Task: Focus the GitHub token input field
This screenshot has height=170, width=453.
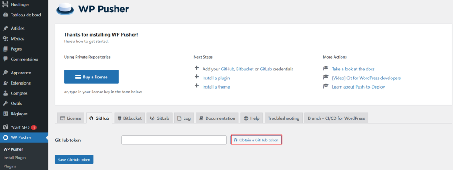Action: click(x=174, y=140)
